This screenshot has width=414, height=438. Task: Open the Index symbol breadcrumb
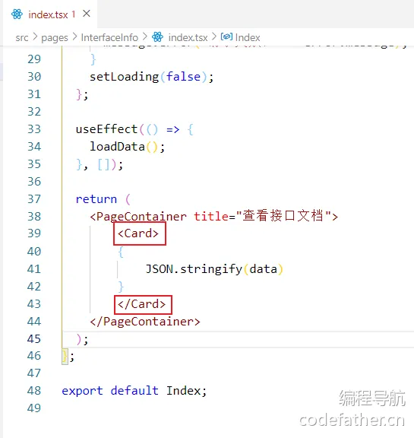pos(248,37)
